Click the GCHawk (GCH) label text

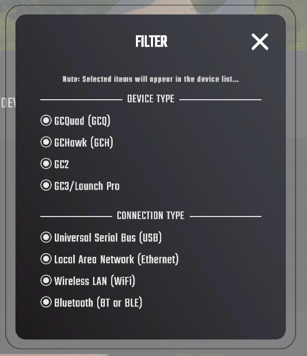click(x=84, y=143)
